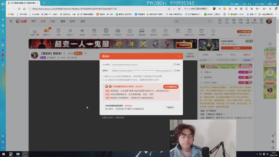Open a new browser tab
The image size is (279, 157).
pos(49,3)
